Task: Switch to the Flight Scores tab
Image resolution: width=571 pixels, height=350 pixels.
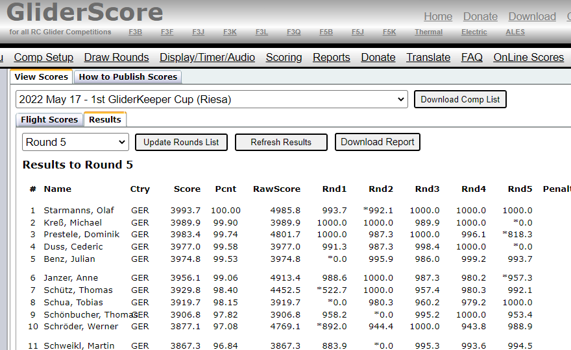Action: click(x=49, y=120)
